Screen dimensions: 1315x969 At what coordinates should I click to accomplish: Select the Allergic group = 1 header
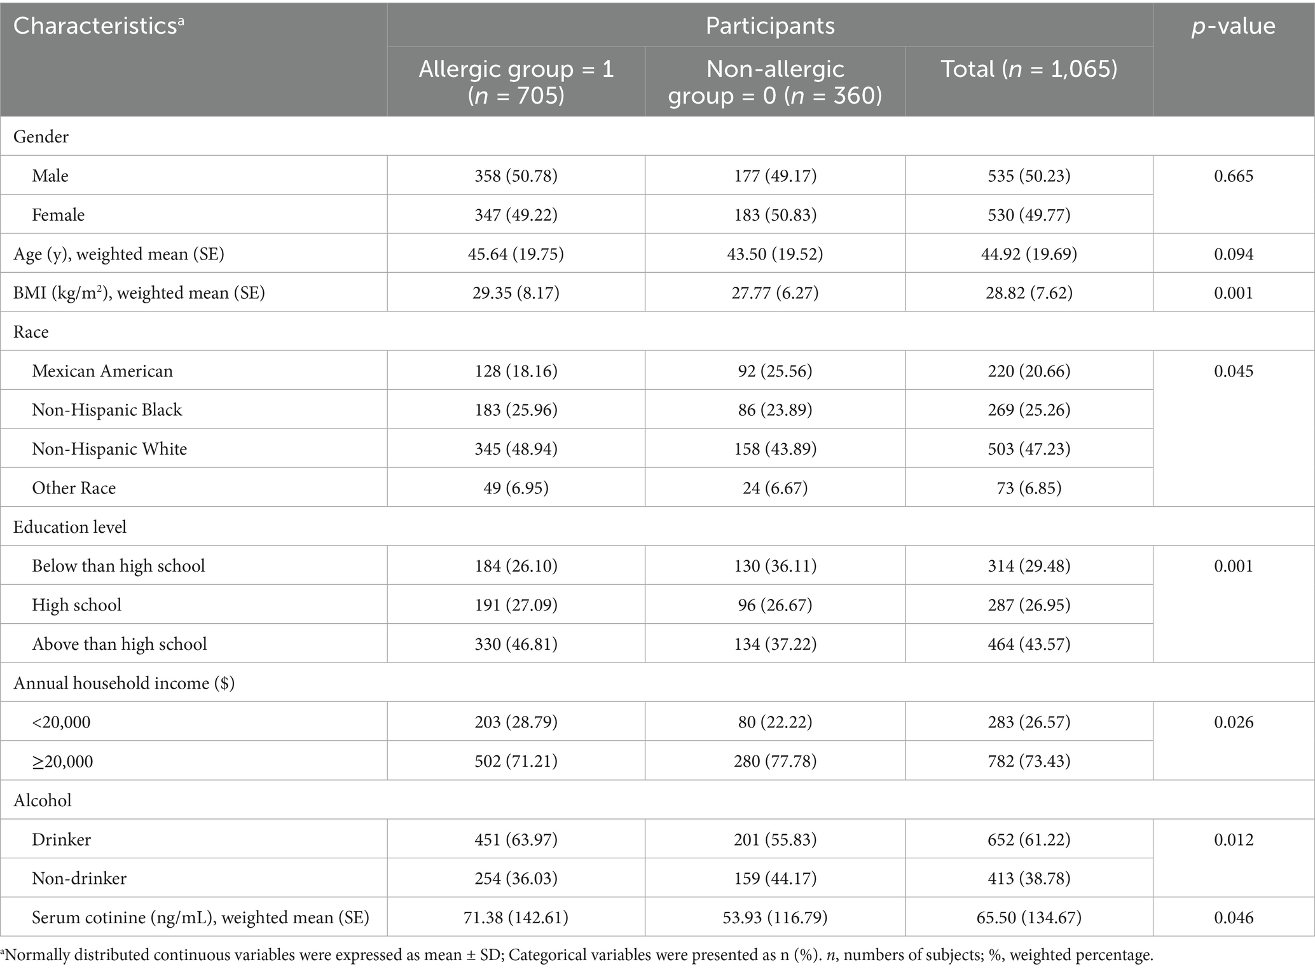(x=516, y=81)
